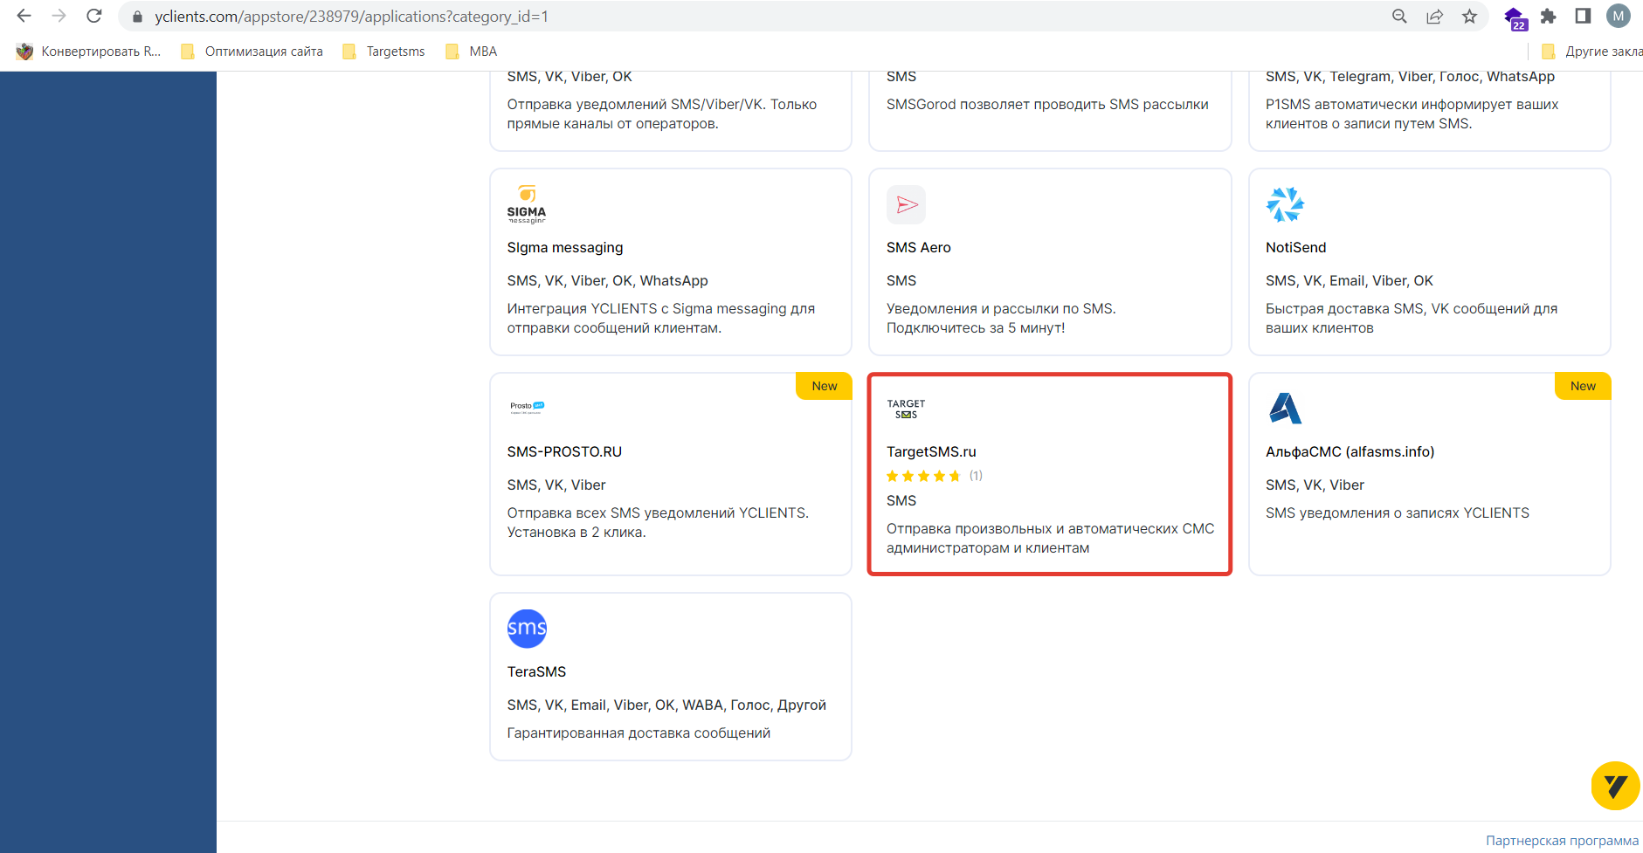The height and width of the screenshot is (853, 1643).
Task: Click the АльфаСМС blue A logo
Action: pyautogui.click(x=1285, y=408)
